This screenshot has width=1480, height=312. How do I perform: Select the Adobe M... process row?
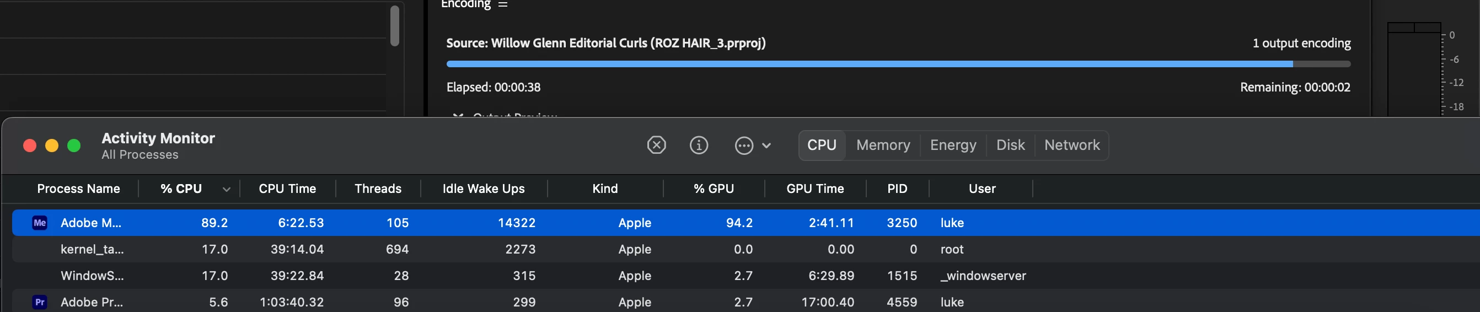tap(746, 222)
